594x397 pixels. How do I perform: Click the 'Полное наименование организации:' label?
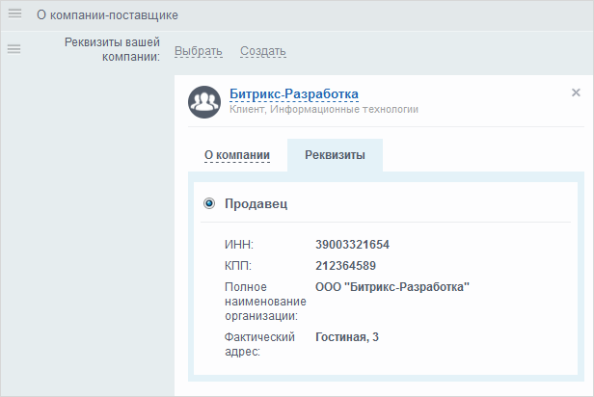265,302
